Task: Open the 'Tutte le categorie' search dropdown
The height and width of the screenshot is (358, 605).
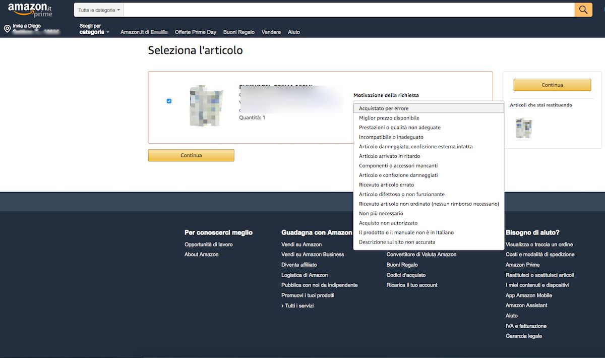Action: pos(99,10)
